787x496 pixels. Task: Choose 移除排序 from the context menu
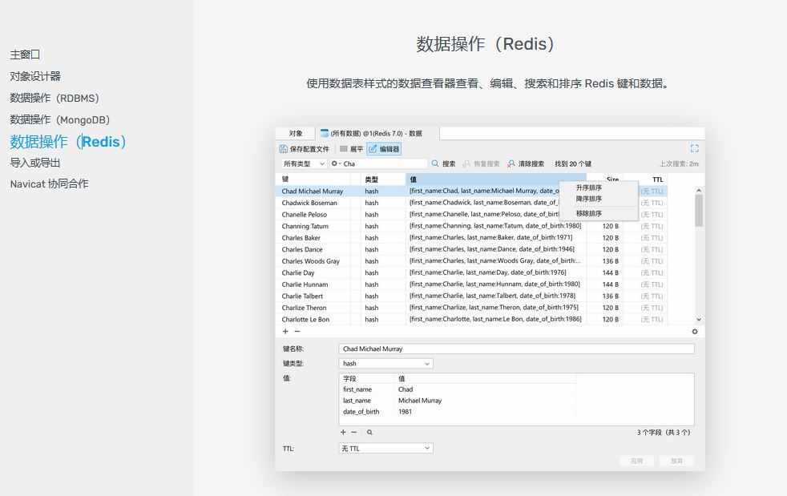coord(589,213)
